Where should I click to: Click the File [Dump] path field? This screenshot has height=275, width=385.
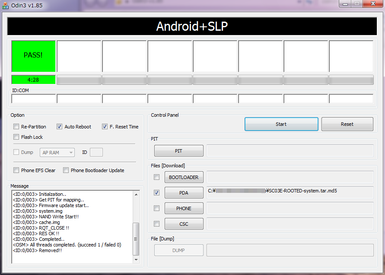[290, 250]
